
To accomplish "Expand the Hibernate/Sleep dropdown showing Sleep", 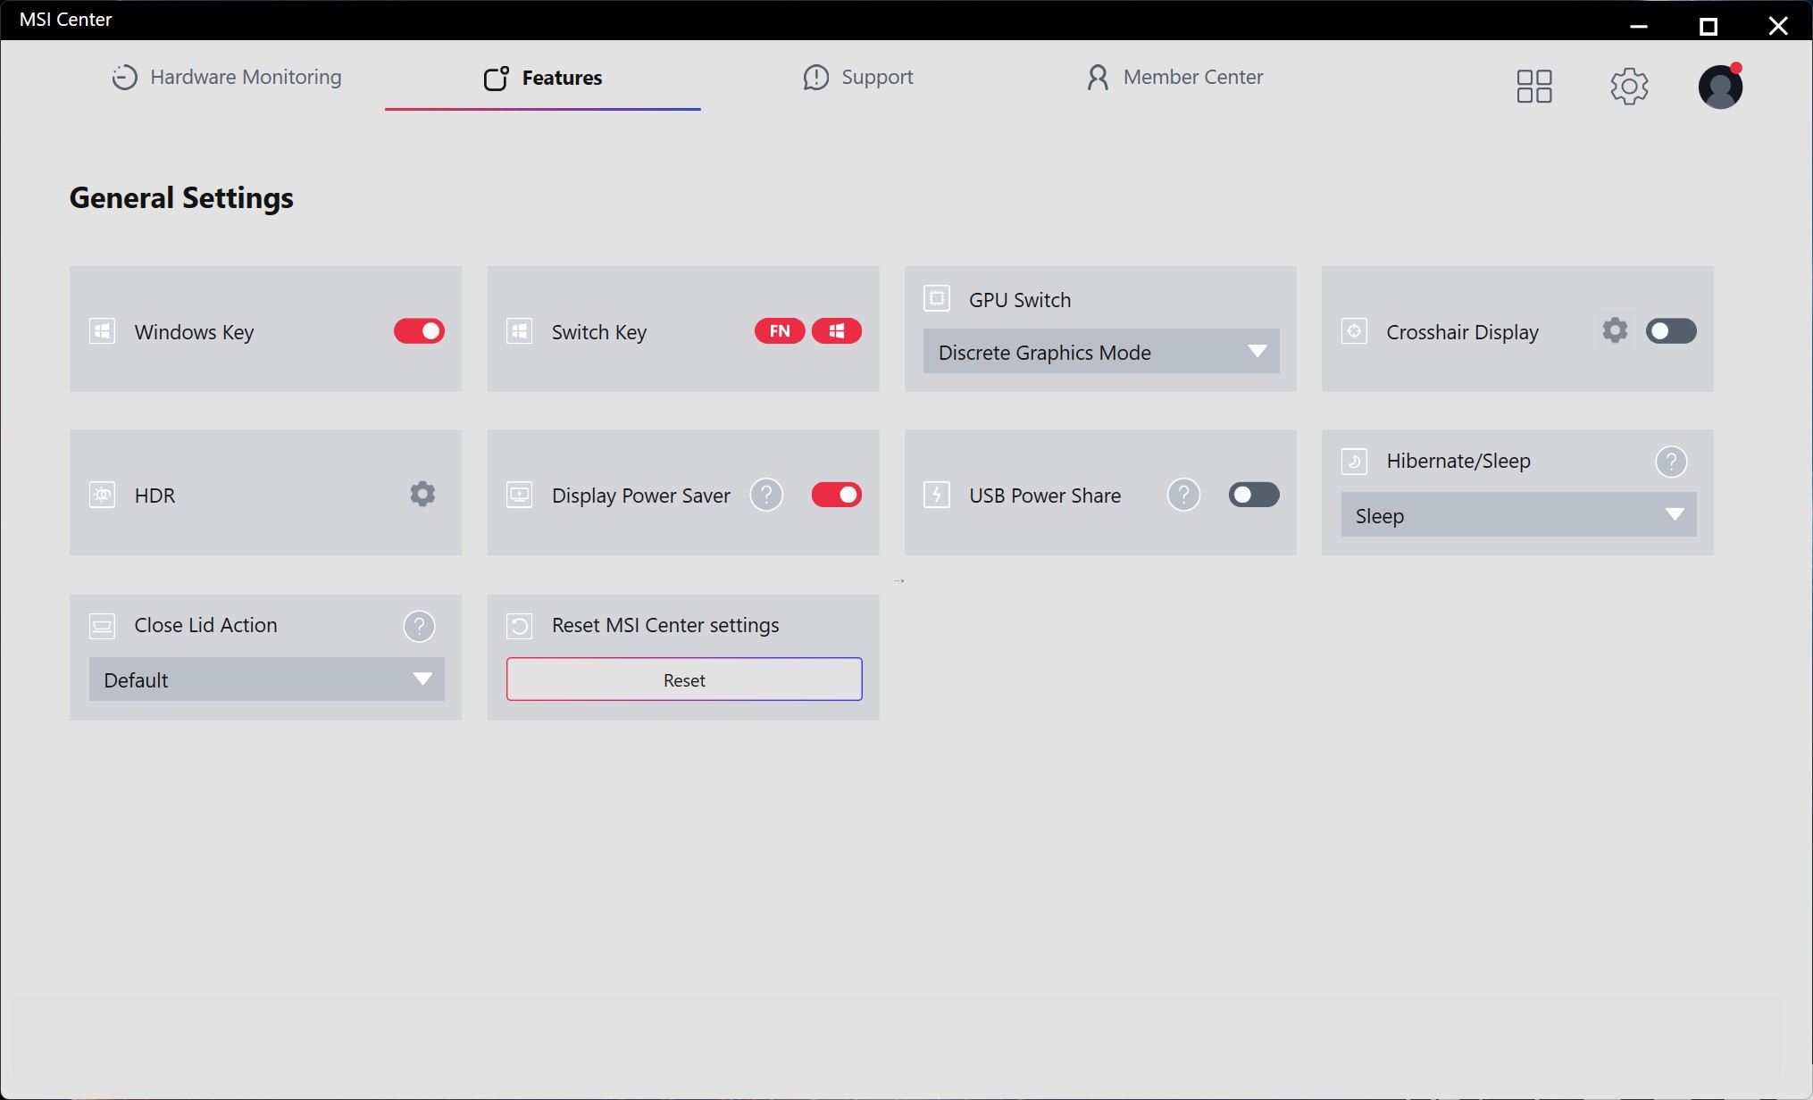I will click(x=1518, y=515).
